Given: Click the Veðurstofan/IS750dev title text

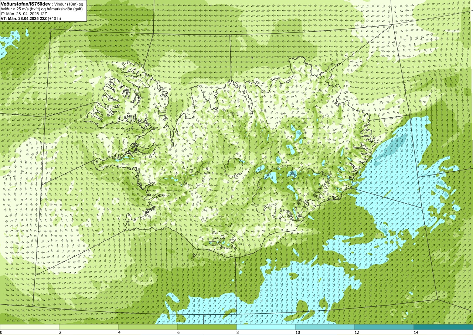Looking at the screenshot, I should (x=25, y=3).
